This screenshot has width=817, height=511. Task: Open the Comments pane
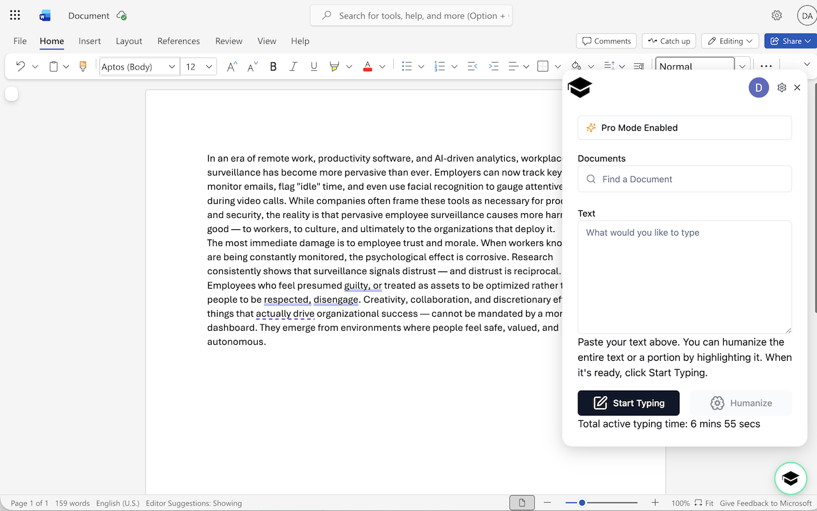pos(606,41)
